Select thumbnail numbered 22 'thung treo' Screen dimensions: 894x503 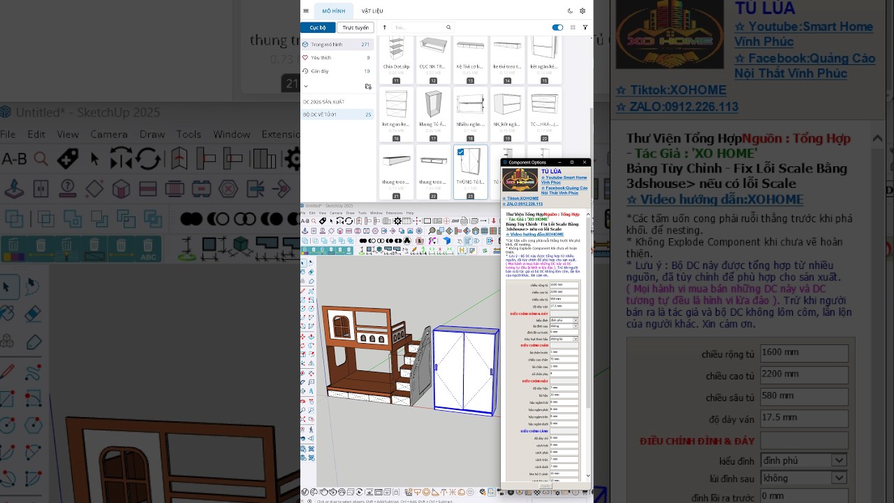click(x=433, y=172)
